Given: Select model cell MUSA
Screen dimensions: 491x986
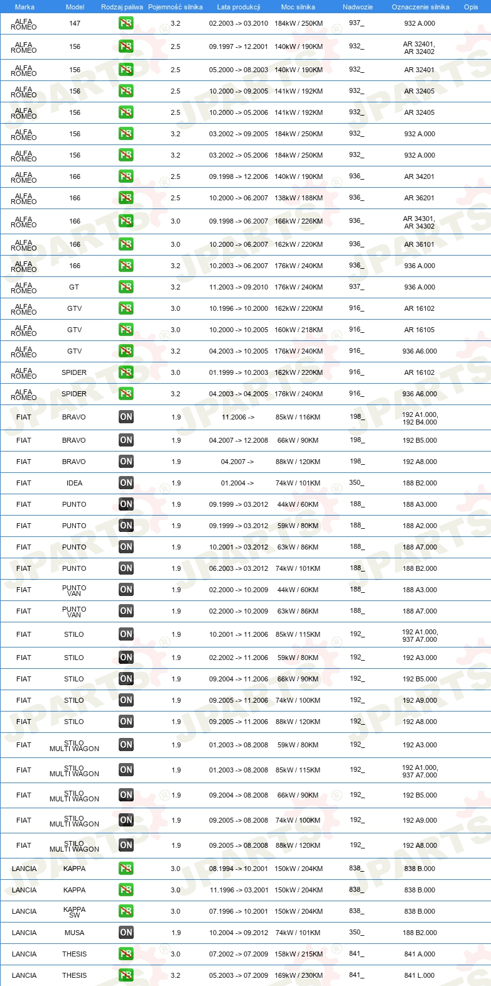Looking at the screenshot, I should (x=74, y=933).
